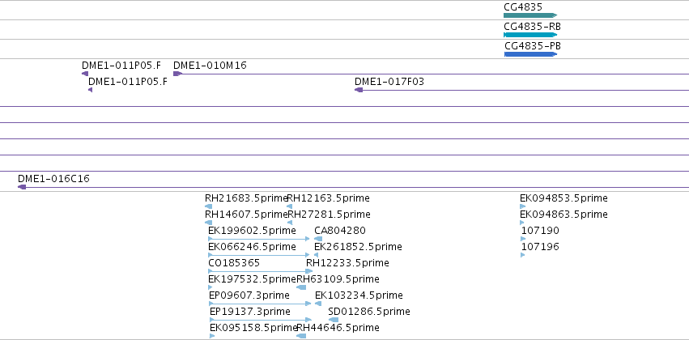Open the RH12233.5prime label

pyautogui.click(x=347, y=263)
